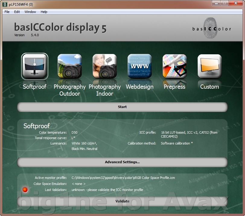Minimize the pLP156WF4 window
245x216 pixels.
(216, 3)
